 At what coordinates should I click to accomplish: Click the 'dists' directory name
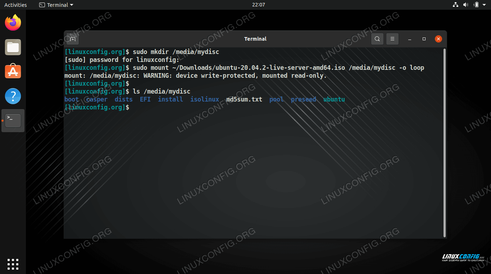(x=124, y=99)
